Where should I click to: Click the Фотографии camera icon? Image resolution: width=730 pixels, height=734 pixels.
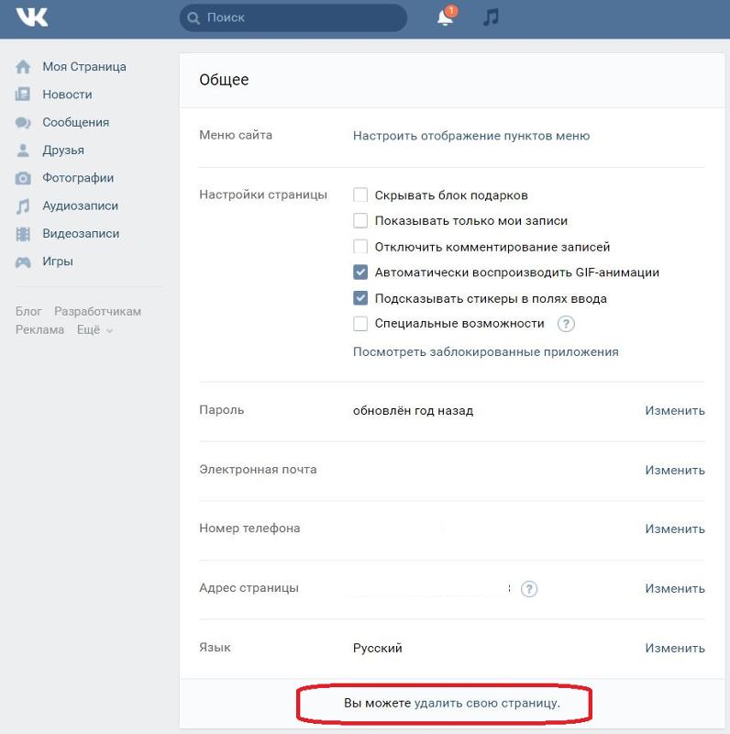point(24,178)
